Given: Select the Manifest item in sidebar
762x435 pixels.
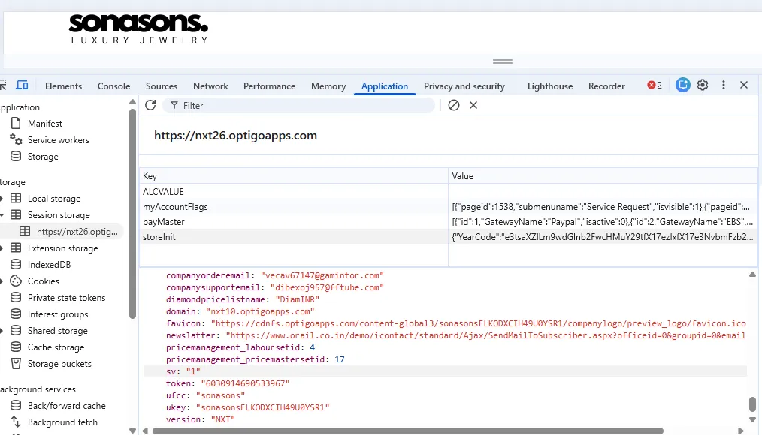Looking at the screenshot, I should click(45, 124).
